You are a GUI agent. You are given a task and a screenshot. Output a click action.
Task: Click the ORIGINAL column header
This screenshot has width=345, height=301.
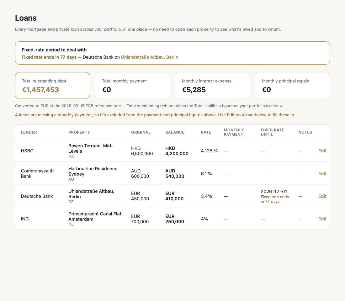tap(141, 132)
